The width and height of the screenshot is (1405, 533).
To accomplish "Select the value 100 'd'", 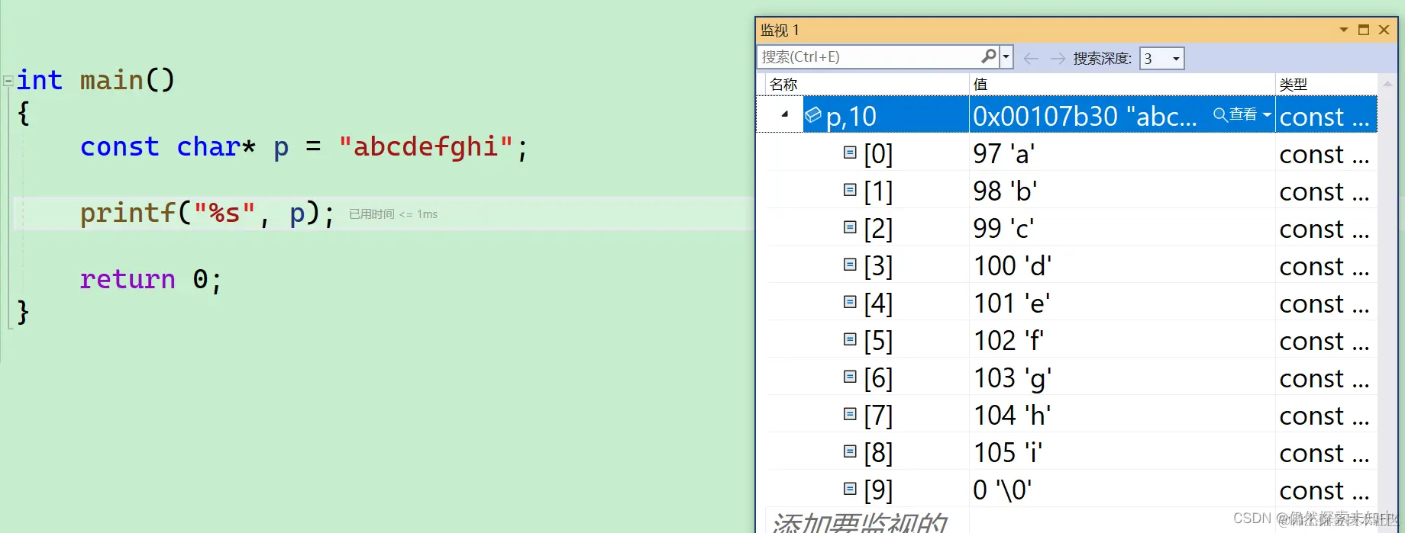I will pyautogui.click(x=1013, y=266).
